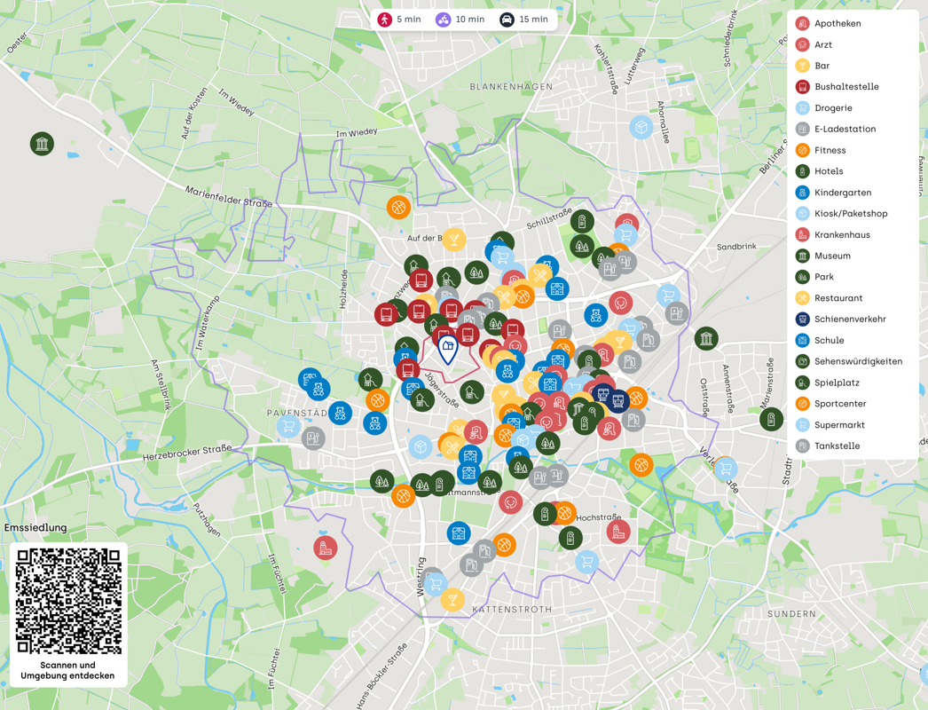The image size is (928, 710).
Task: Select the Kiosk/Paketshop marker near Ahornallee
Action: [x=641, y=128]
